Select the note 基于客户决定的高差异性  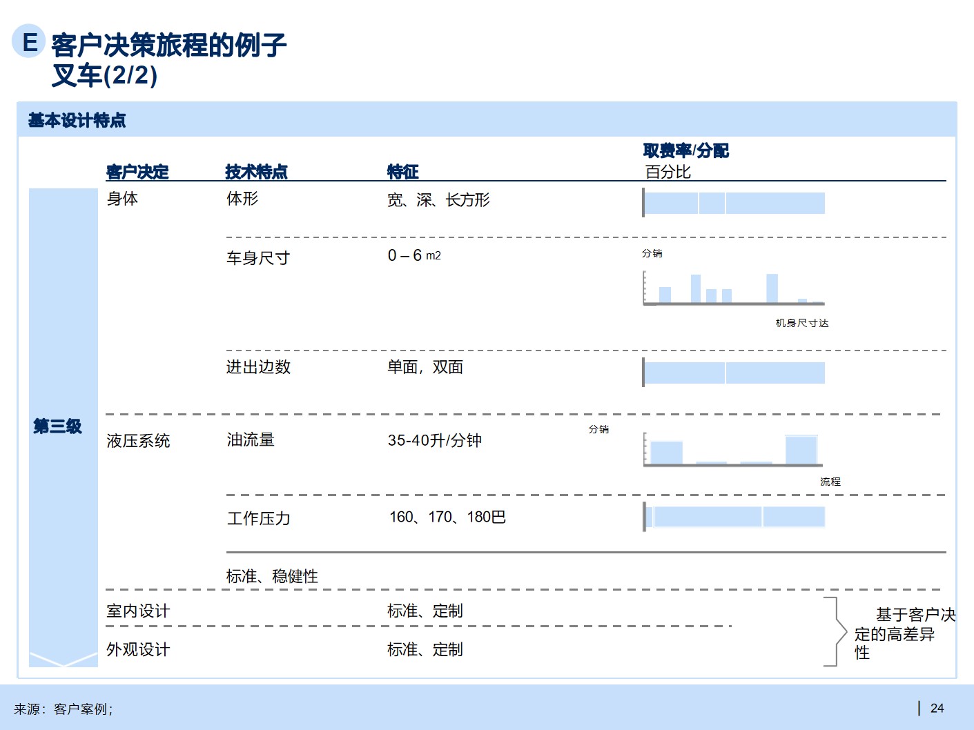[x=905, y=633]
